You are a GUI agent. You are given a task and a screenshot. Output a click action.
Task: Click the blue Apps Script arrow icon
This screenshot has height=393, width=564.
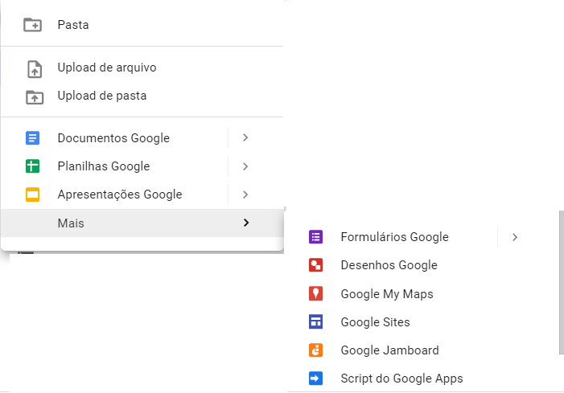pyautogui.click(x=316, y=379)
